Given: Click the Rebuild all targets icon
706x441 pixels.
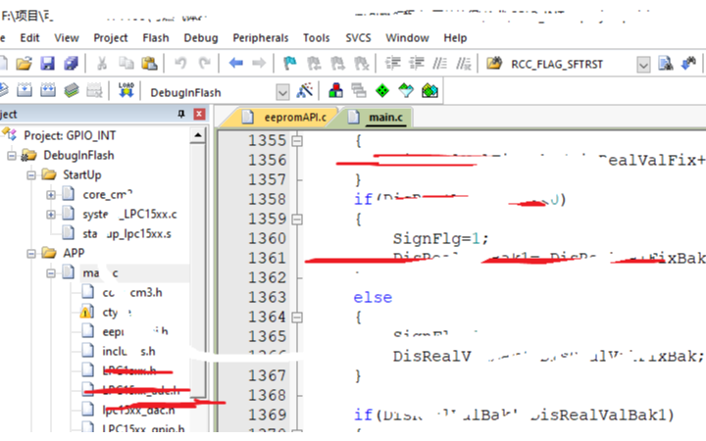Looking at the screenshot, I should [48, 91].
